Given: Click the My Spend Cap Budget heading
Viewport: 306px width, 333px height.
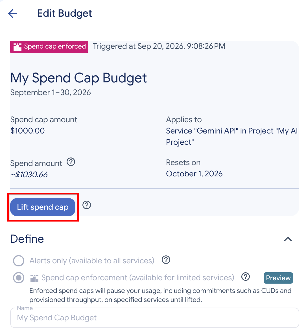Looking at the screenshot, I should pos(78,78).
